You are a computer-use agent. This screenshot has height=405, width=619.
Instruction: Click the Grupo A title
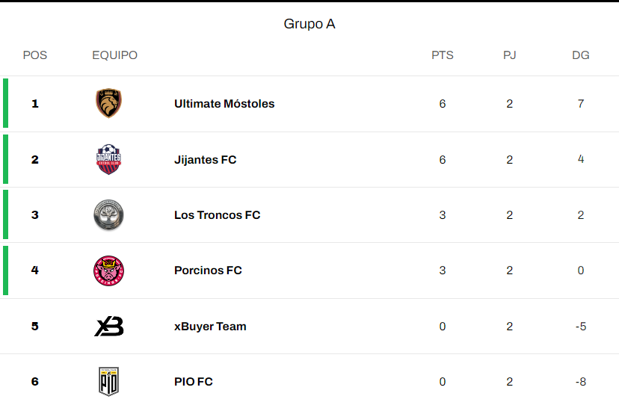pos(309,24)
